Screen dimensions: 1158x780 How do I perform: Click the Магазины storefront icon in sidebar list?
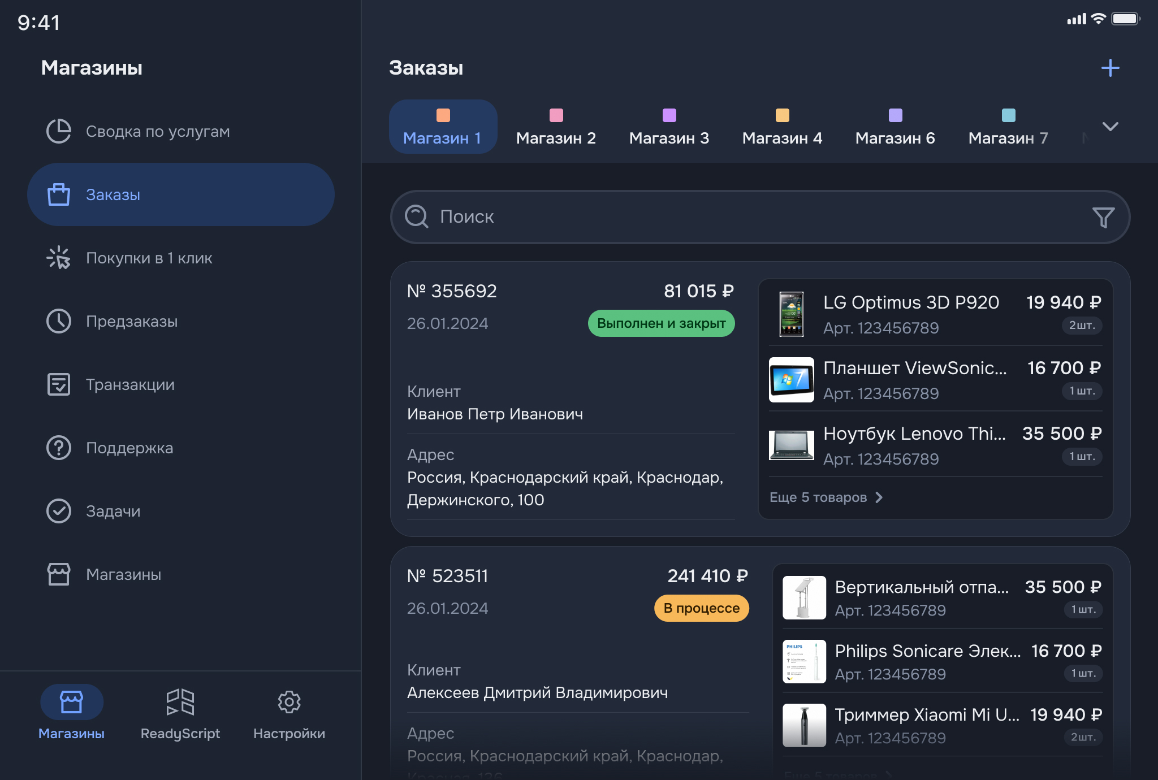coord(59,574)
